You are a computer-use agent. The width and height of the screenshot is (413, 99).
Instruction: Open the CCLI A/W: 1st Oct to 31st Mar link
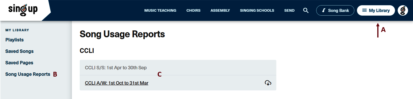click(x=117, y=83)
